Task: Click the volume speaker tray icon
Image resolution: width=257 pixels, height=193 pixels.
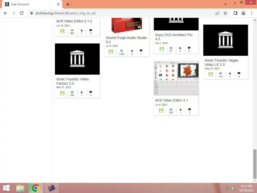Action: tap(233, 188)
